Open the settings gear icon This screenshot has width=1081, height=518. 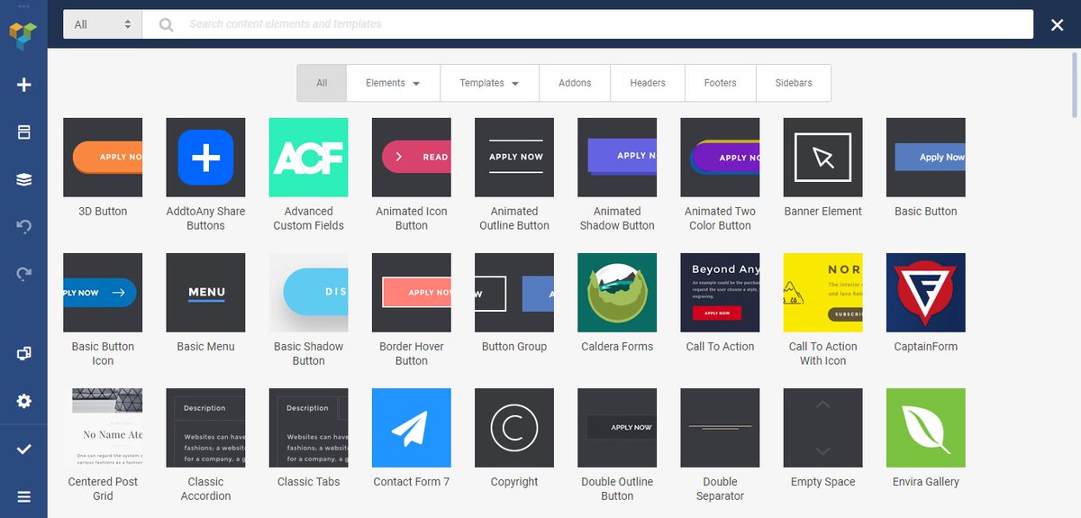pyautogui.click(x=24, y=401)
